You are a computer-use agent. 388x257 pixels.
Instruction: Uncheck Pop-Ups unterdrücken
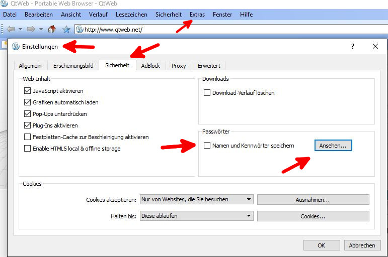(x=28, y=114)
